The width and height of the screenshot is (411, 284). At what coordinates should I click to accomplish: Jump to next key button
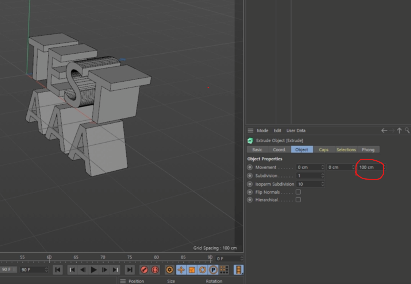pyautogui.click(x=115, y=270)
